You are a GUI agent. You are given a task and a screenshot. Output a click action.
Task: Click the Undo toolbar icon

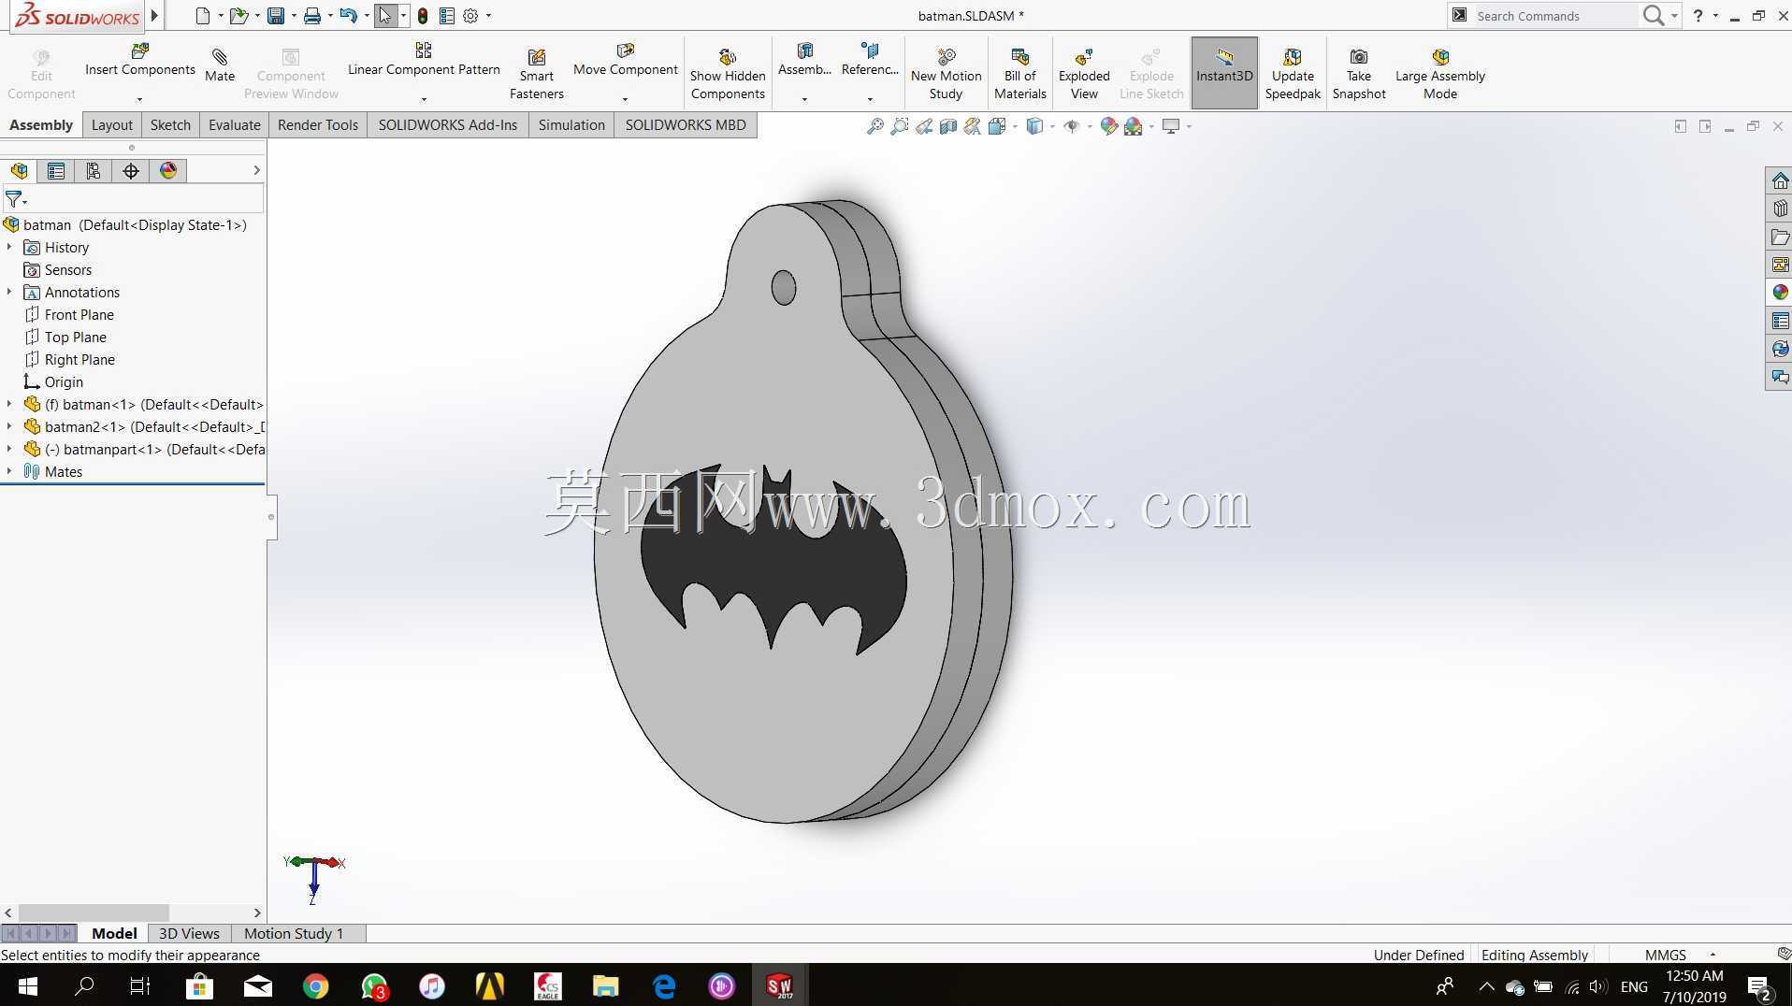[x=349, y=16]
